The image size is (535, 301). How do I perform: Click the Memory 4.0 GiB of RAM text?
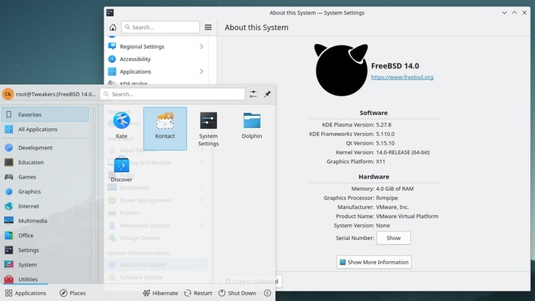382,188
